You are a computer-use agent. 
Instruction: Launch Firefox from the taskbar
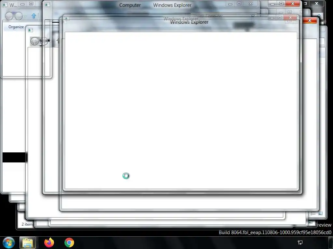point(49,243)
